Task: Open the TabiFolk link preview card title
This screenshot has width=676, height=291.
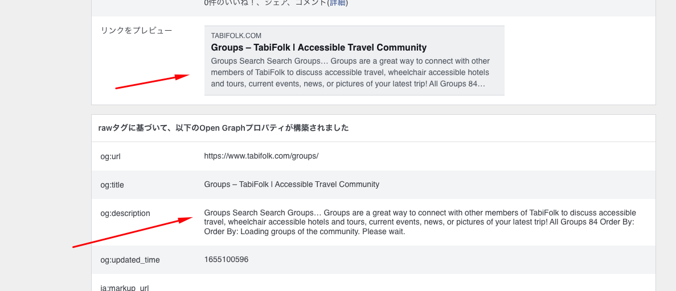Action: tap(318, 47)
